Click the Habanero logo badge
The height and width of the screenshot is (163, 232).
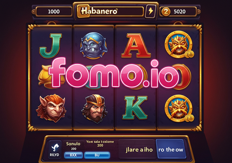(x=99, y=11)
